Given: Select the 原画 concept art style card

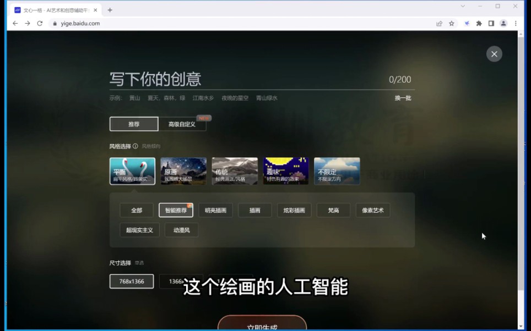Looking at the screenshot, I should (183, 170).
